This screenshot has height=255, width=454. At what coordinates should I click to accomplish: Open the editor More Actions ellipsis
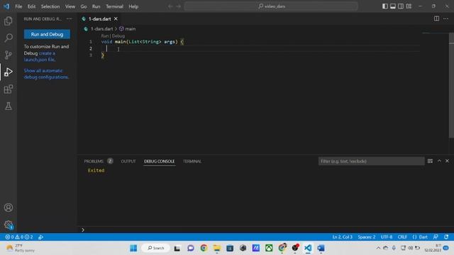coord(445,18)
